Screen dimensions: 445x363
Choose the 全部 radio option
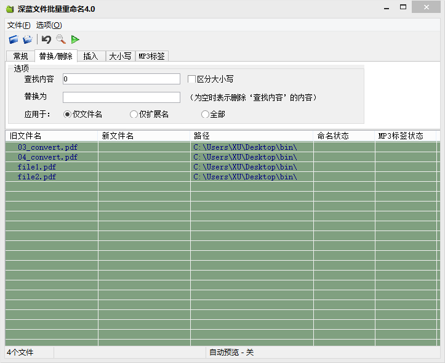point(205,114)
